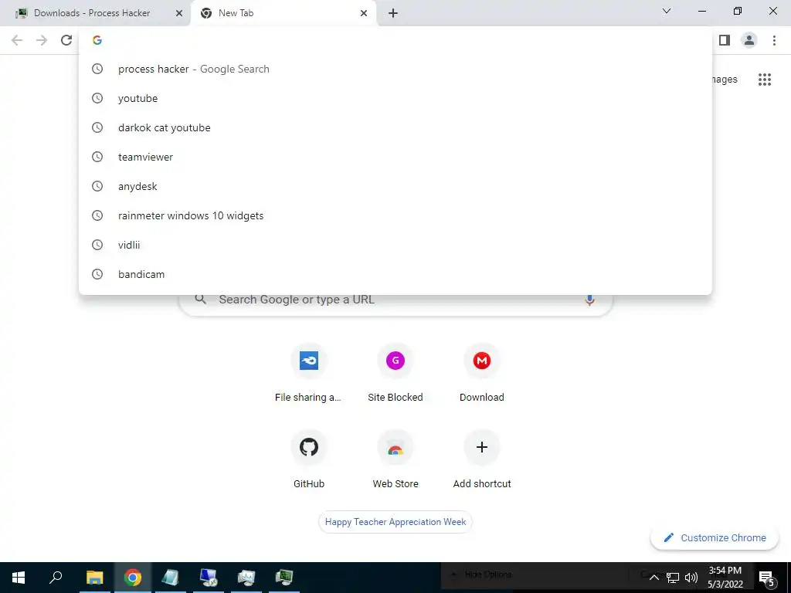791x593 pixels.
Task: Open the MEGA Download shortcut tile
Action: click(482, 374)
